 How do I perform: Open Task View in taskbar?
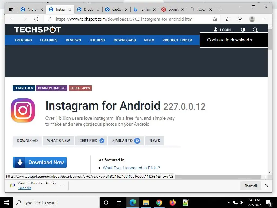click(119, 203)
